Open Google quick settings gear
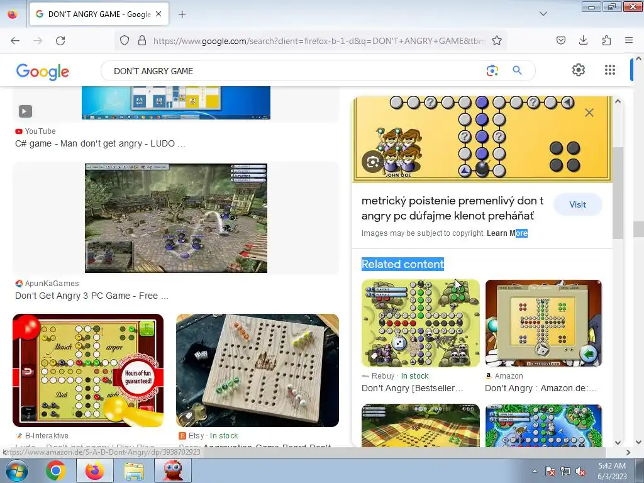Screen dimensions: 644x483 coord(579,70)
